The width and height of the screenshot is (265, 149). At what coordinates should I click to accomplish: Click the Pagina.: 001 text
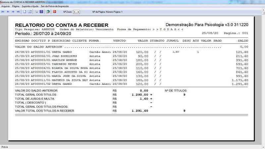click(x=236, y=33)
